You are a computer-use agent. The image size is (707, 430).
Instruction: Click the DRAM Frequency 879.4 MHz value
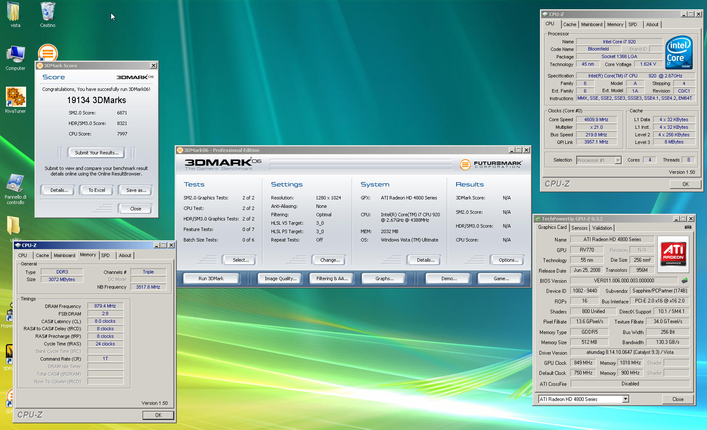point(105,306)
